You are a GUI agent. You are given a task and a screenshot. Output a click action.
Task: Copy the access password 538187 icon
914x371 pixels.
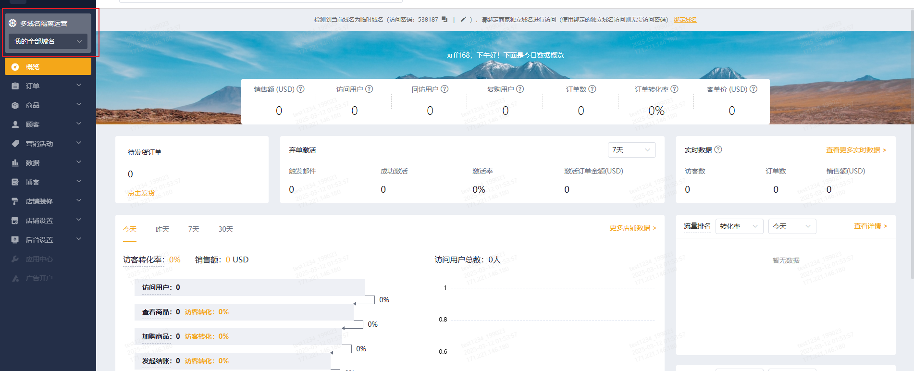click(445, 19)
